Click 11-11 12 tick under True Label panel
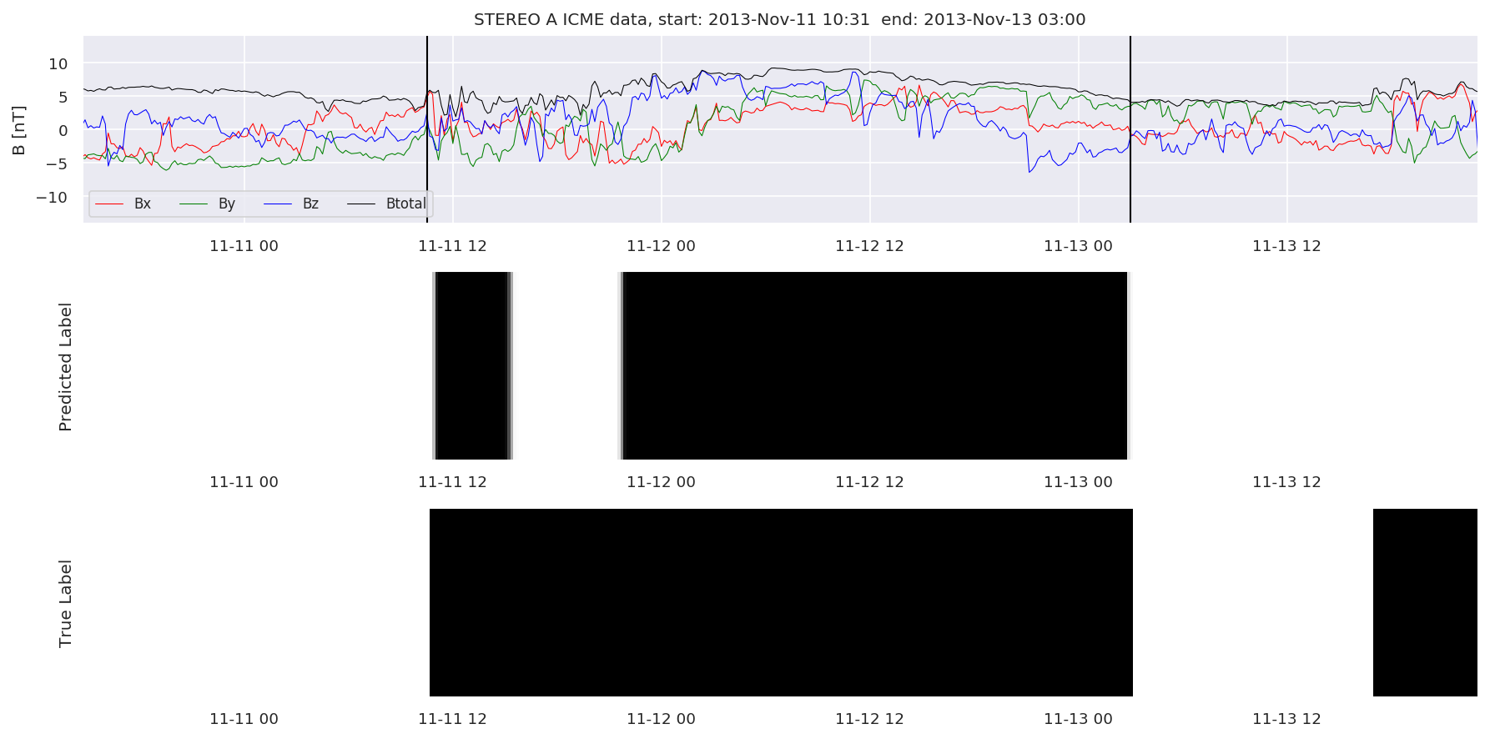The height and width of the screenshot is (739, 1490). point(452,719)
